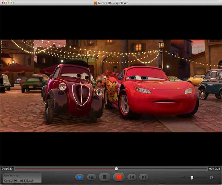Image resolution: width=222 pixels, height=185 pixels.
Task: Click the right end of volume track
Action: (x=206, y=178)
